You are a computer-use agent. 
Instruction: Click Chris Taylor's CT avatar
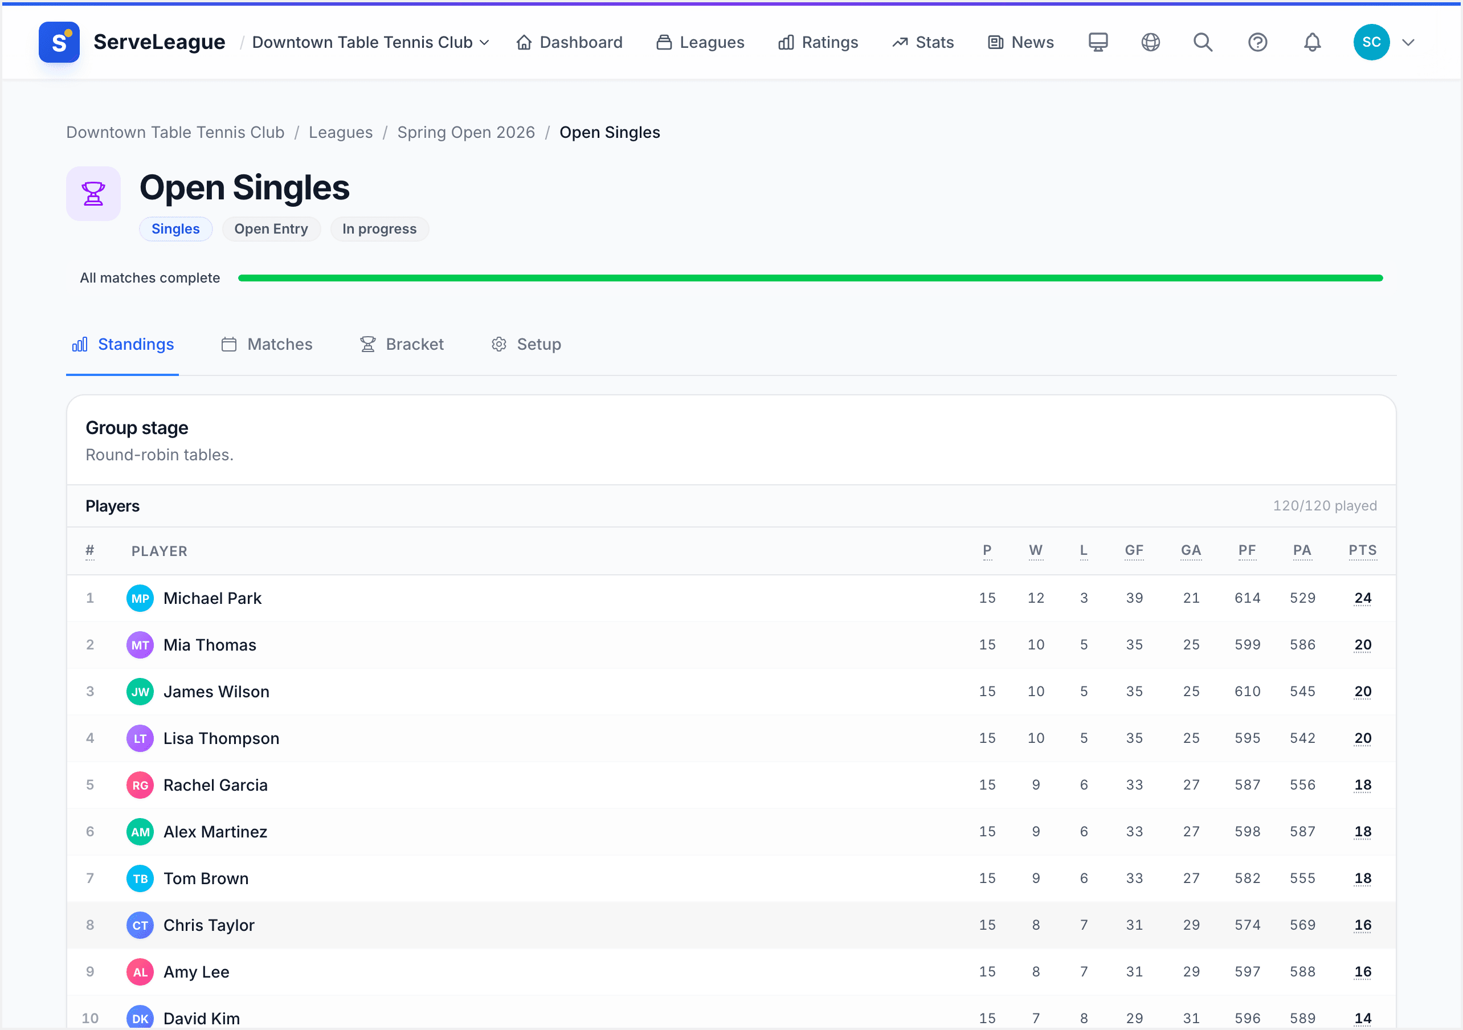click(140, 926)
